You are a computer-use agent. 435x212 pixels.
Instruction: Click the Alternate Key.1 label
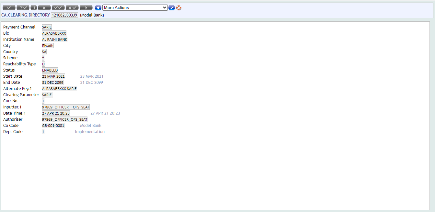(17, 89)
